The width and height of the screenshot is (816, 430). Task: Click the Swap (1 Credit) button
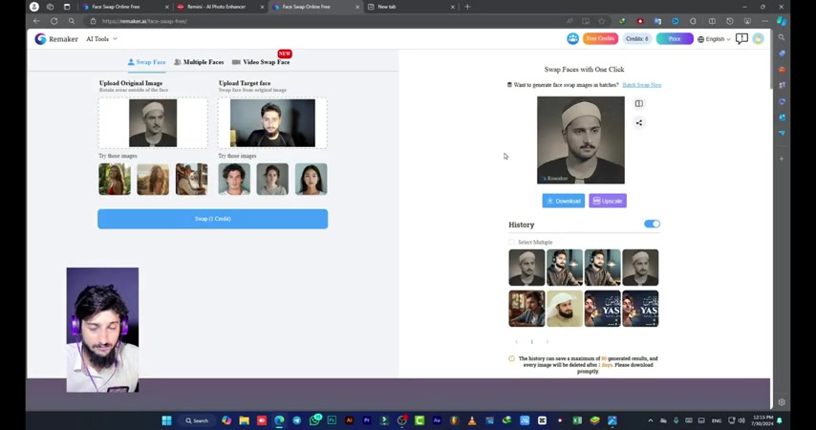click(x=213, y=219)
